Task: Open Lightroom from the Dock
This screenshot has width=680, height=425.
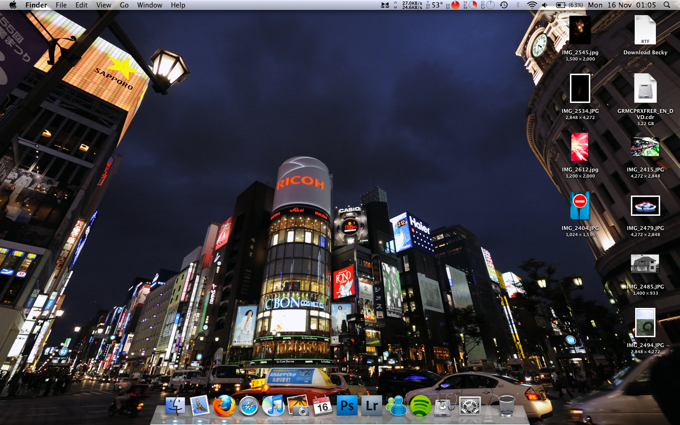Action: coord(372,406)
